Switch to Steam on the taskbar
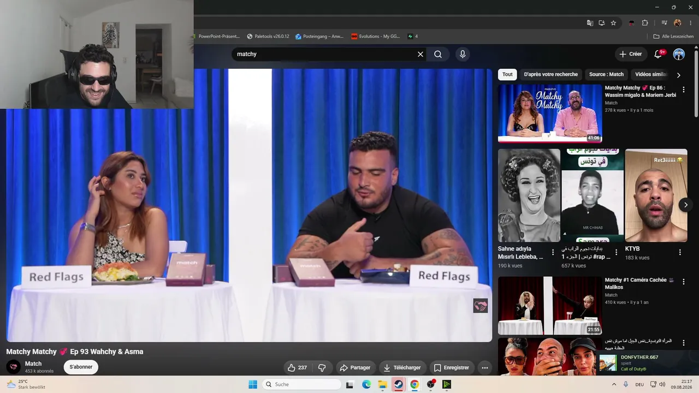This screenshot has height=393, width=699. [399, 384]
